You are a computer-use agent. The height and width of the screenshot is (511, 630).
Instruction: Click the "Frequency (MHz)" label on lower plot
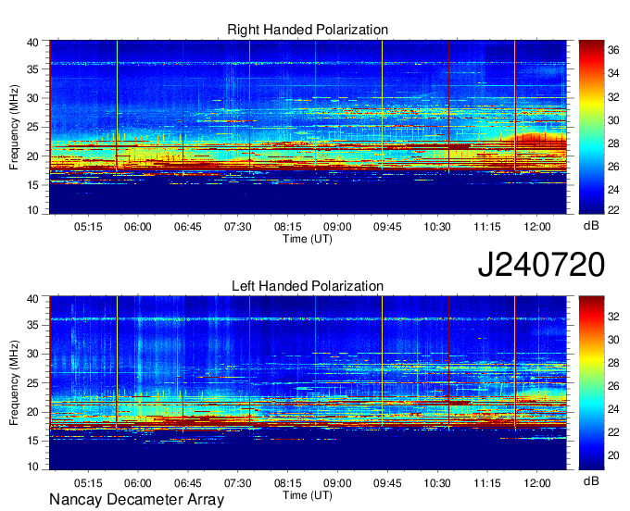point(14,383)
